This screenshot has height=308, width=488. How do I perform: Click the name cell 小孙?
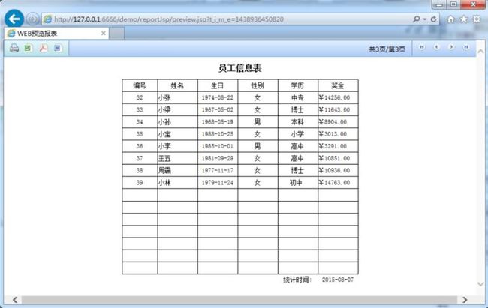[177, 122]
